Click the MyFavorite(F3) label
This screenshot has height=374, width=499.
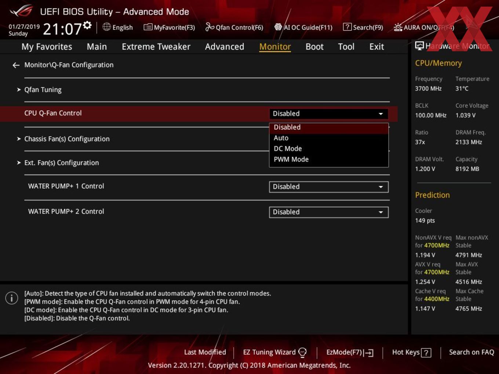(x=174, y=27)
